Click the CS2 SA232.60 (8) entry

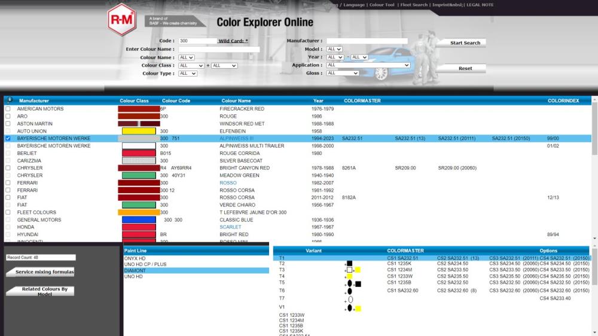(x=456, y=291)
